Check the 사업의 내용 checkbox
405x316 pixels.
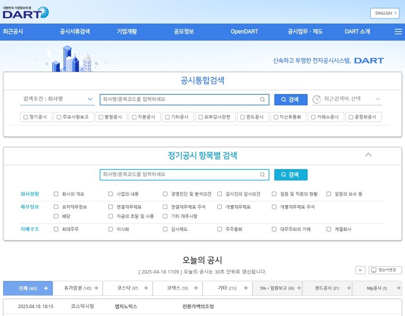pyautogui.click(x=111, y=194)
